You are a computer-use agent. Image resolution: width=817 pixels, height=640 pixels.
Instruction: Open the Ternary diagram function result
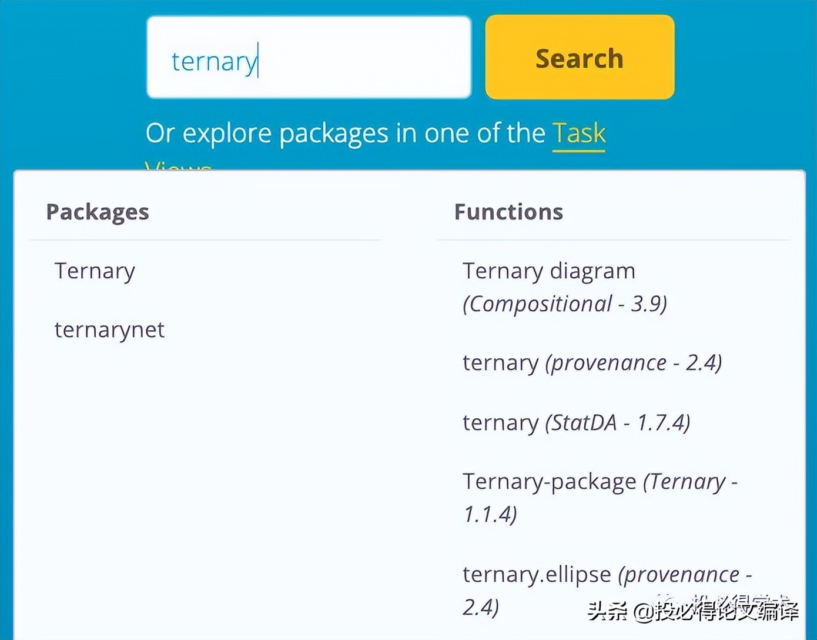(x=548, y=271)
